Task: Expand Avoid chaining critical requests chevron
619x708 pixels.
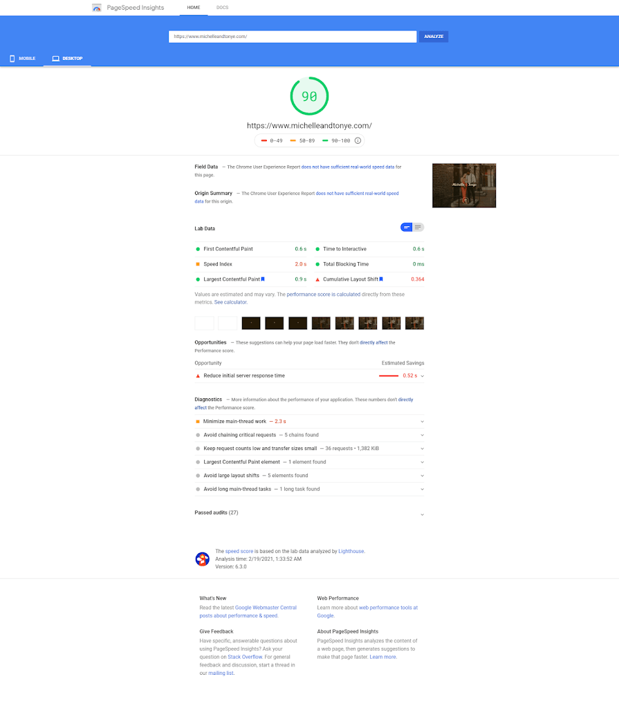Action: (422, 436)
